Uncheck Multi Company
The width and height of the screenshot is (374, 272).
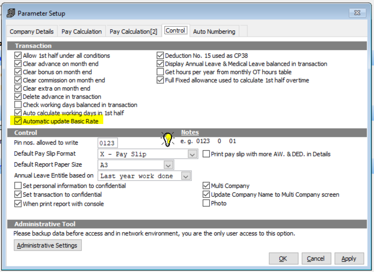[206, 186]
